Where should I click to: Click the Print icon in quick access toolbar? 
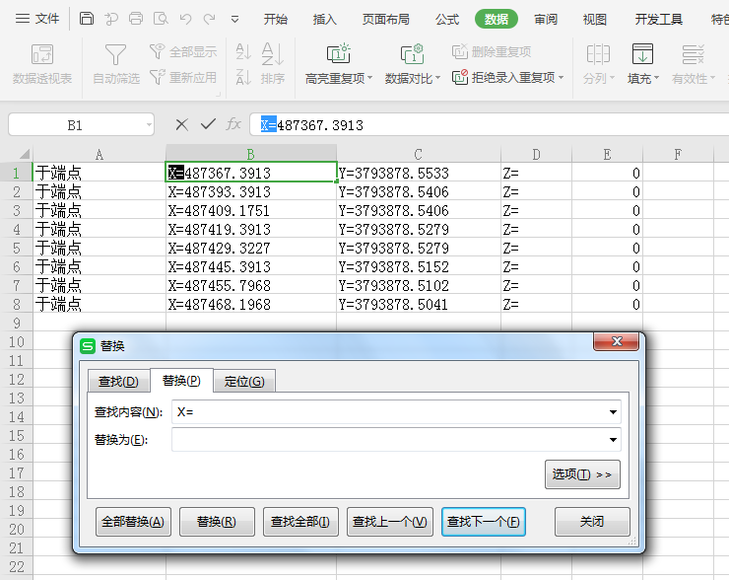[136, 19]
